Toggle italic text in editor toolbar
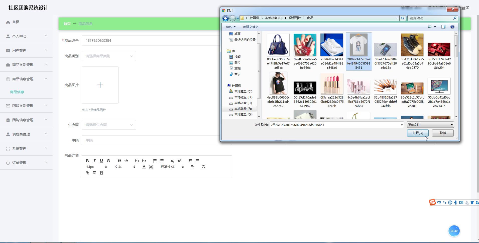479x243 pixels. point(94,161)
